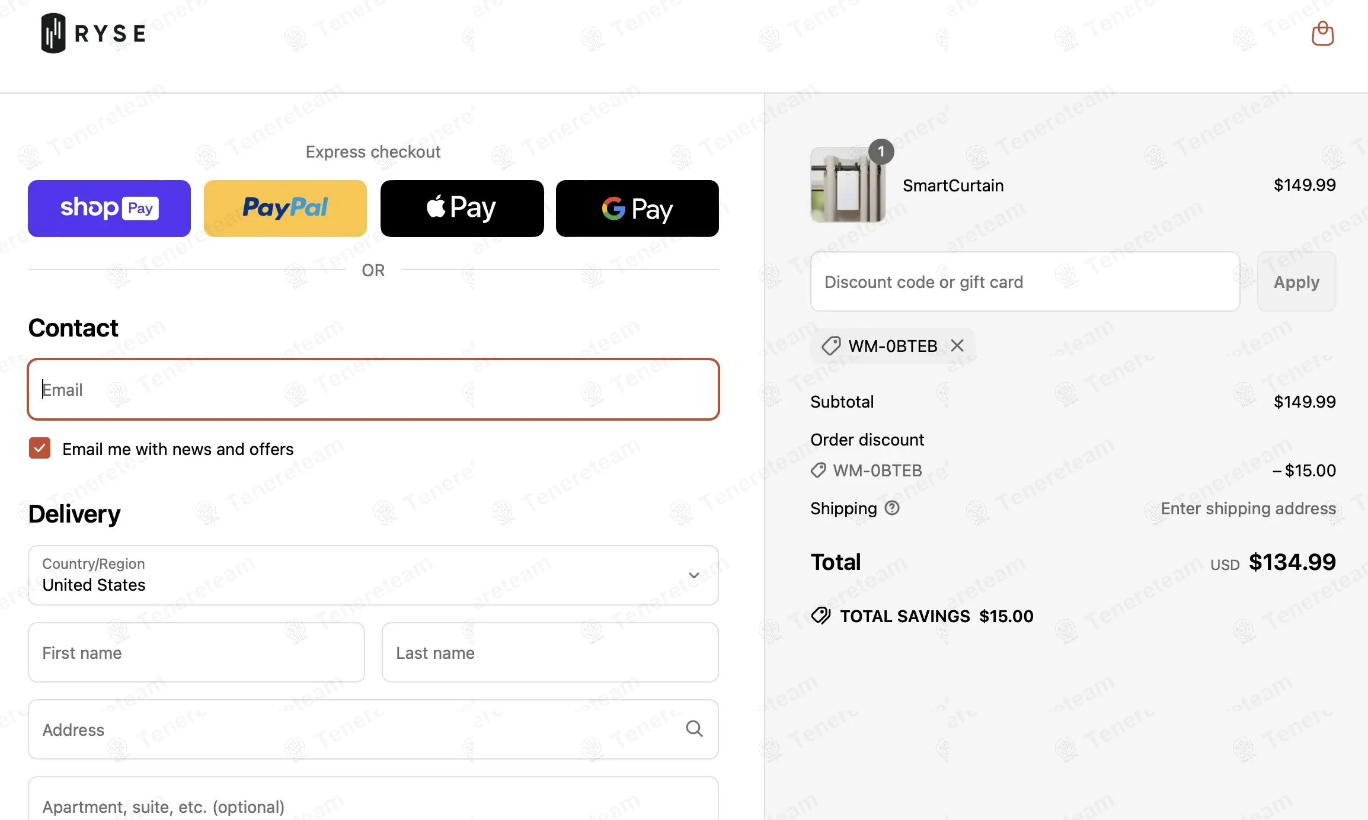Viewport: 1368px width, 820px height.
Task: Click the discount tag icon on the WM-0BTEB chip
Action: (831, 345)
